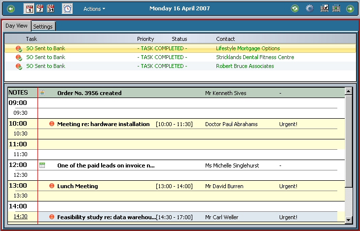Image resolution: width=360 pixels, height=231 pixels.
Task: Select the Lunch Meeting appointment
Action: 77,186
